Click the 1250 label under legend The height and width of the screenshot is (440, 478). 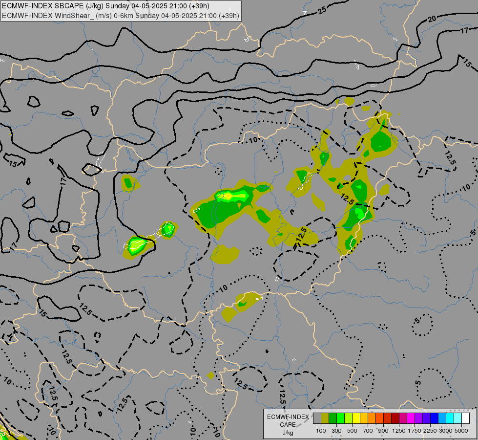click(399, 431)
